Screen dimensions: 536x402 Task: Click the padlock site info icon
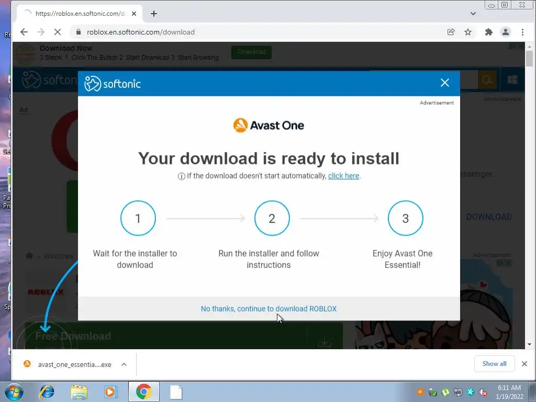coord(79,32)
